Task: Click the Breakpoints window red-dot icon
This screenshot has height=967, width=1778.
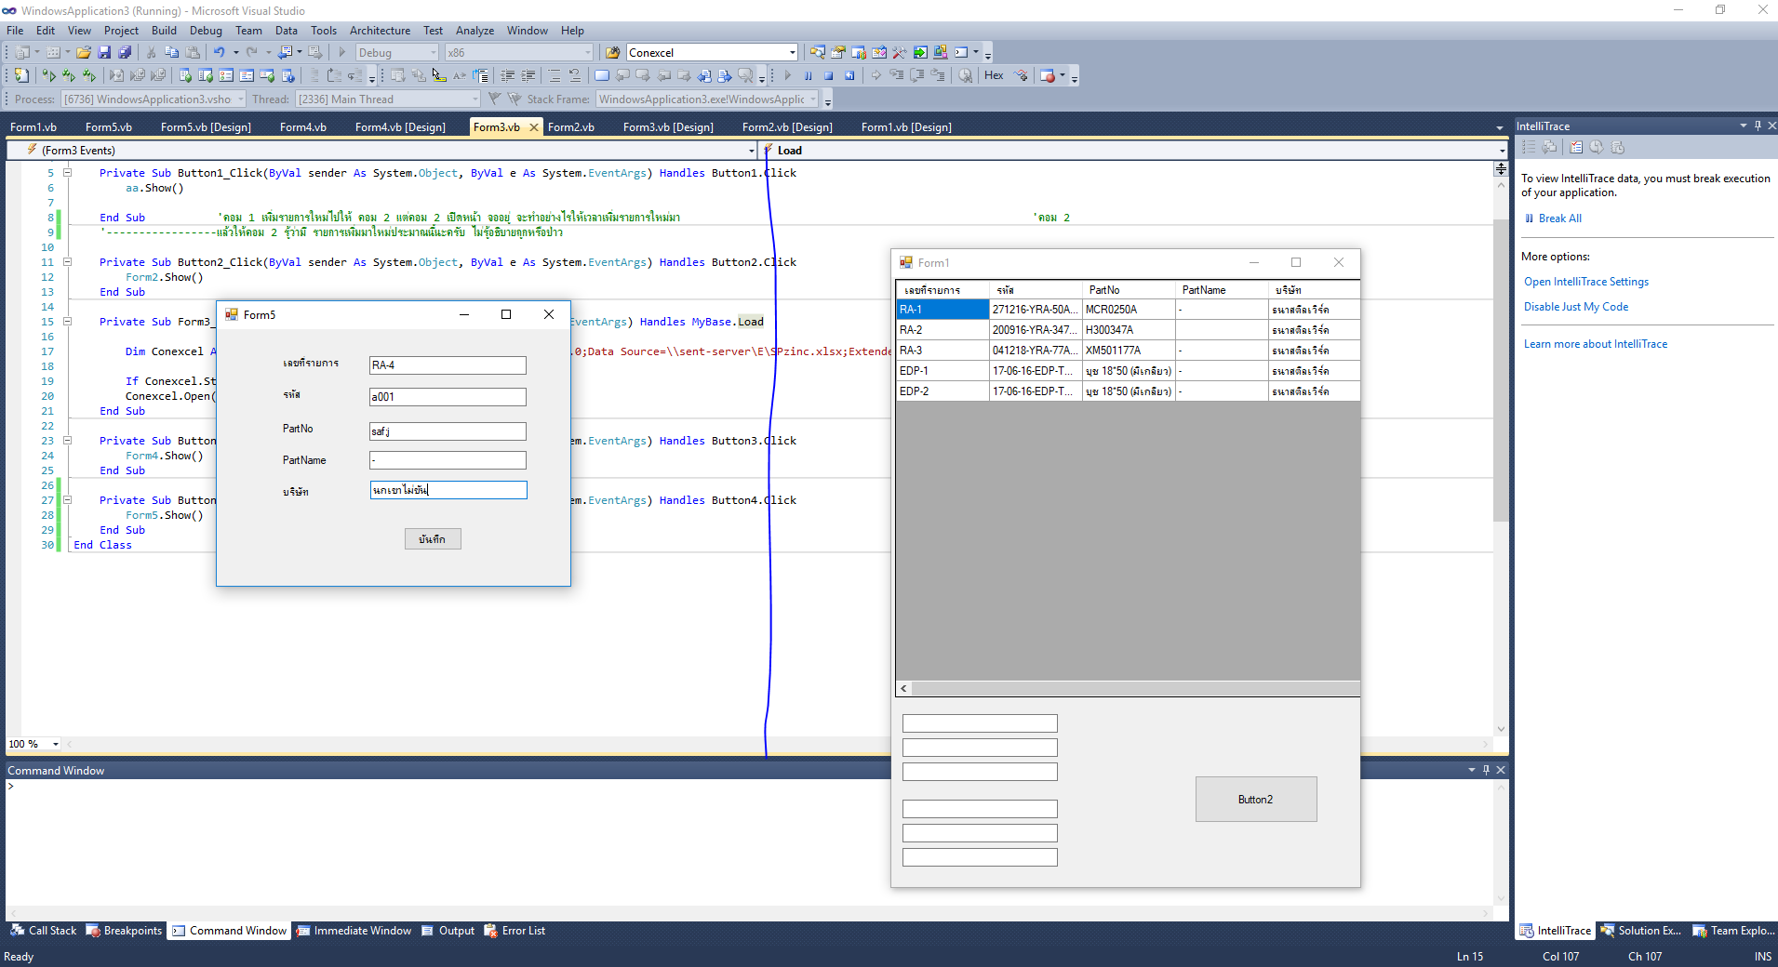Action: click(1048, 76)
